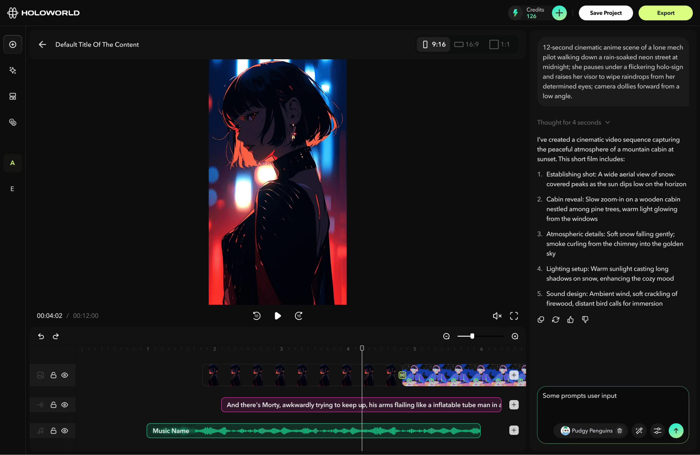Image resolution: width=700 pixels, height=455 pixels.
Task: Switch to 16:9 aspect ratio
Action: 466,44
